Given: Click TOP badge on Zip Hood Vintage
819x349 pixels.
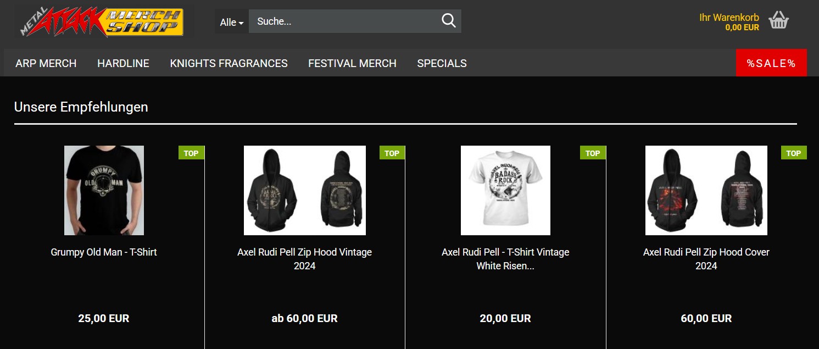Looking at the screenshot, I should [392, 153].
